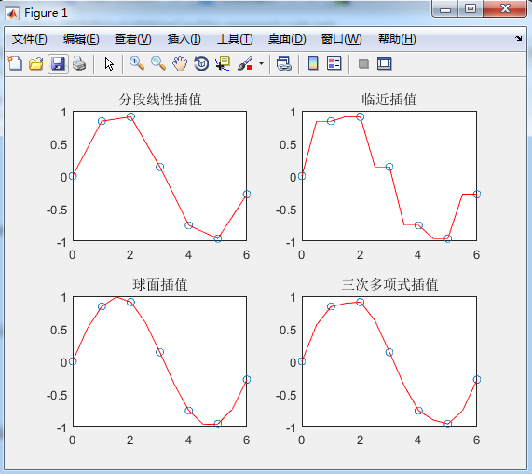Minimize the Figure 1 window
Screen dimensions: 532x474
click(x=445, y=8)
